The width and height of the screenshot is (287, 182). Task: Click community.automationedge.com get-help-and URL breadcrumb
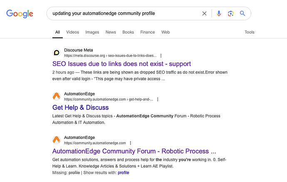(109, 99)
